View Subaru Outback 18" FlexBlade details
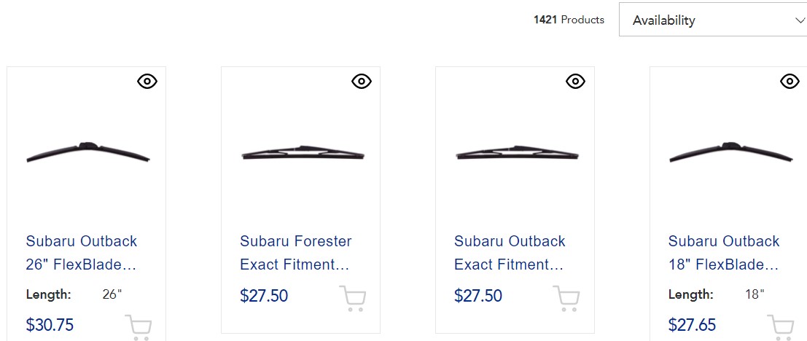The height and width of the screenshot is (341, 807). tap(724, 253)
